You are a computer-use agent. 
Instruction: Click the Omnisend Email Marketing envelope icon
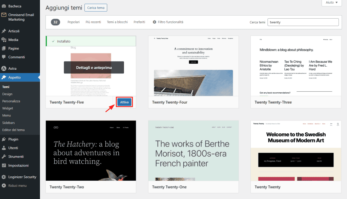(x=4, y=15)
